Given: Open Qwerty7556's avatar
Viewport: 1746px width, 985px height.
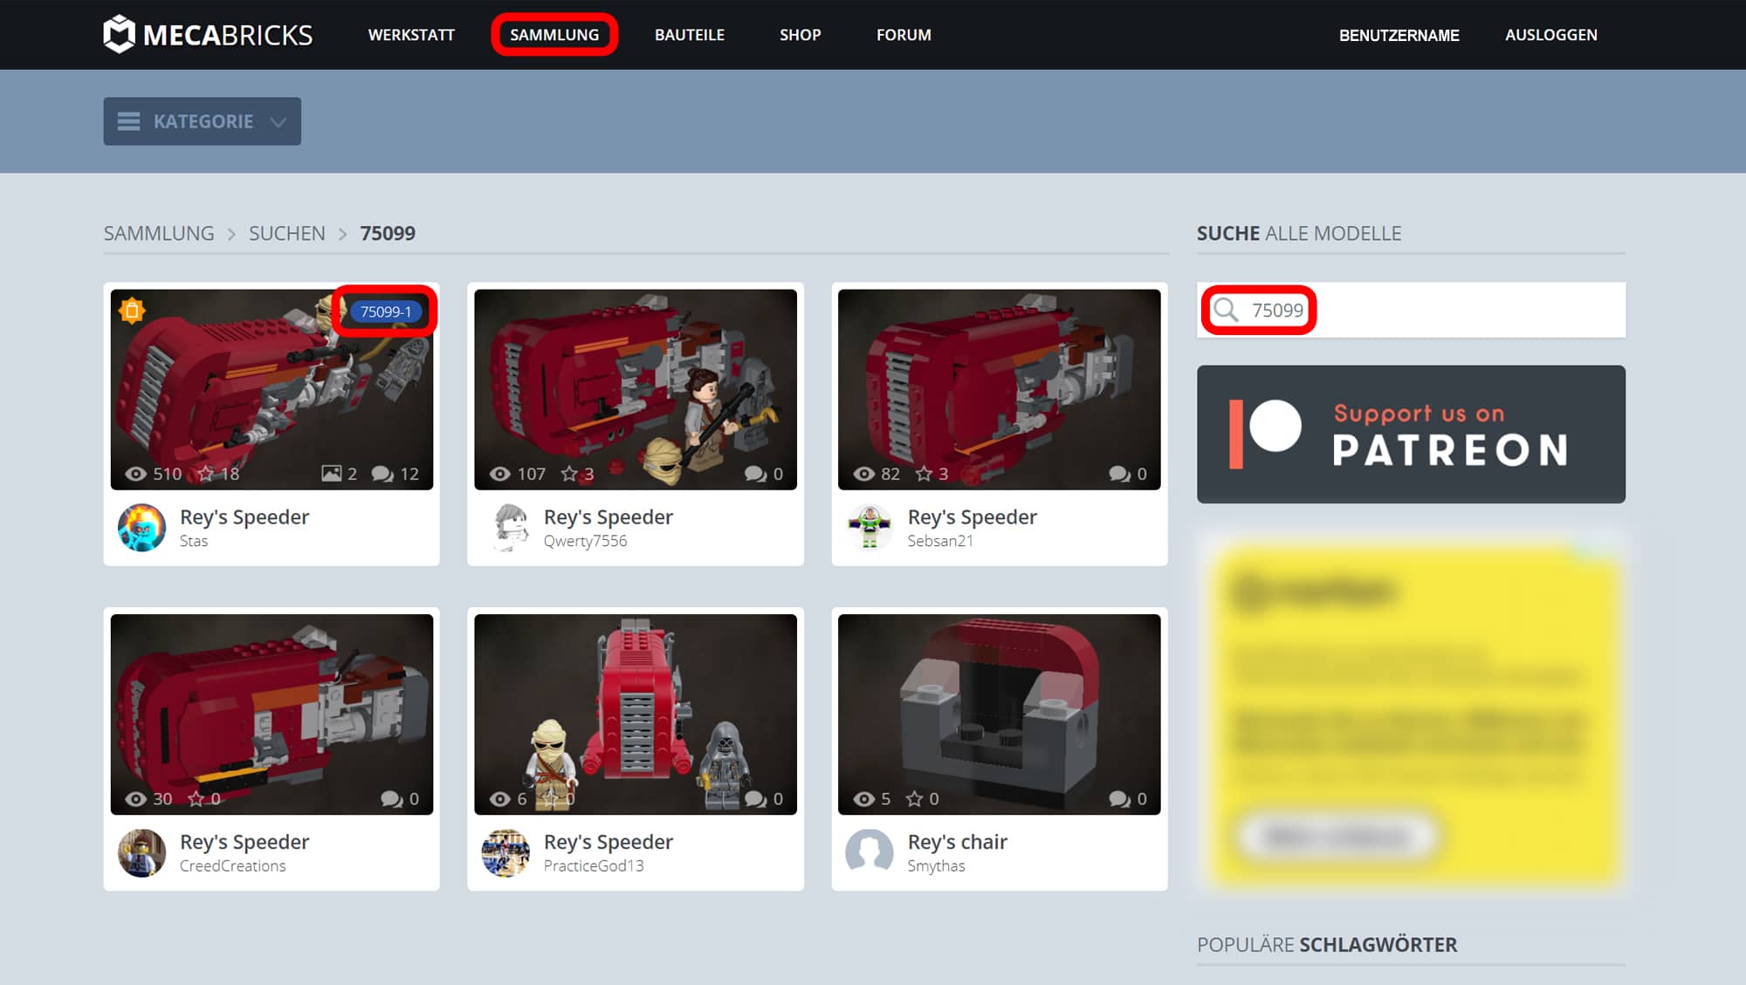Looking at the screenshot, I should [x=505, y=527].
